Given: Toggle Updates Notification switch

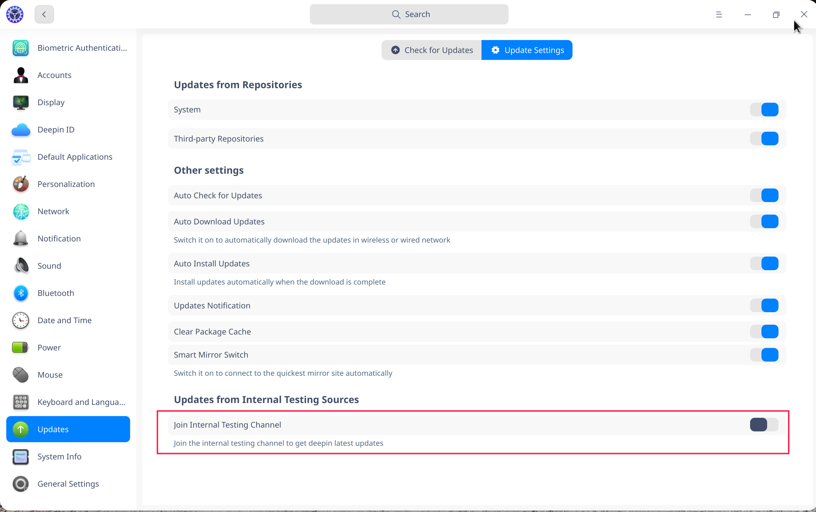Looking at the screenshot, I should pyautogui.click(x=764, y=305).
